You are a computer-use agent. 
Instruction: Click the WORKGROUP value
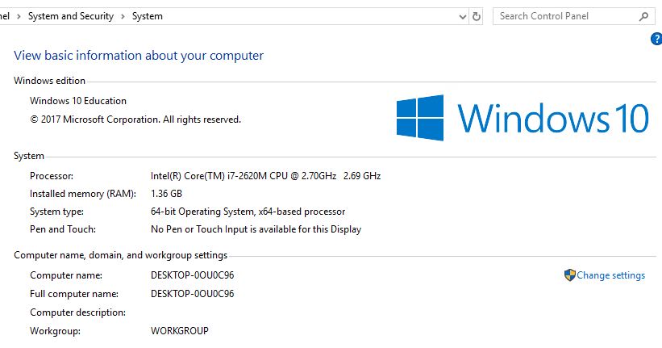(180, 331)
